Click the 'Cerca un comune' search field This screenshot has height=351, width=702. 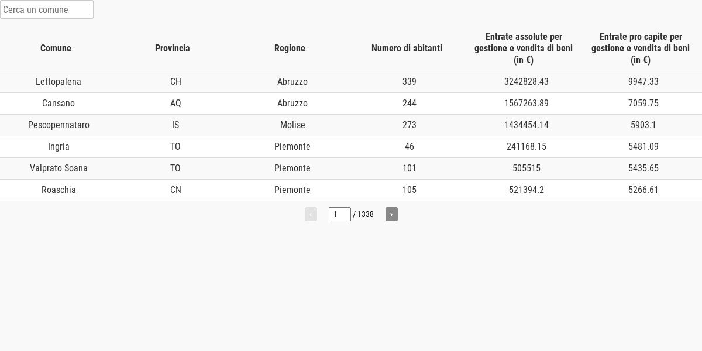tap(47, 9)
